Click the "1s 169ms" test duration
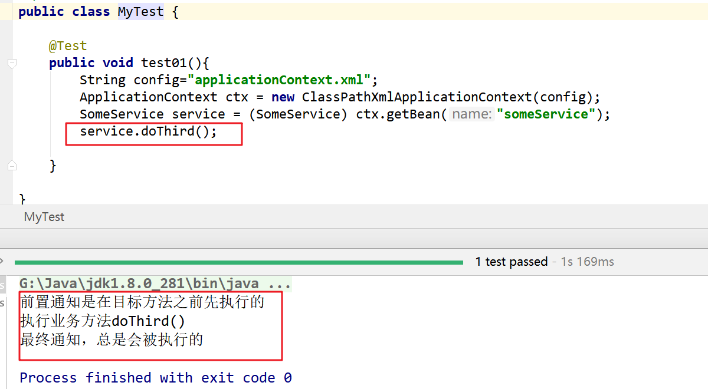The height and width of the screenshot is (389, 708). (x=587, y=262)
